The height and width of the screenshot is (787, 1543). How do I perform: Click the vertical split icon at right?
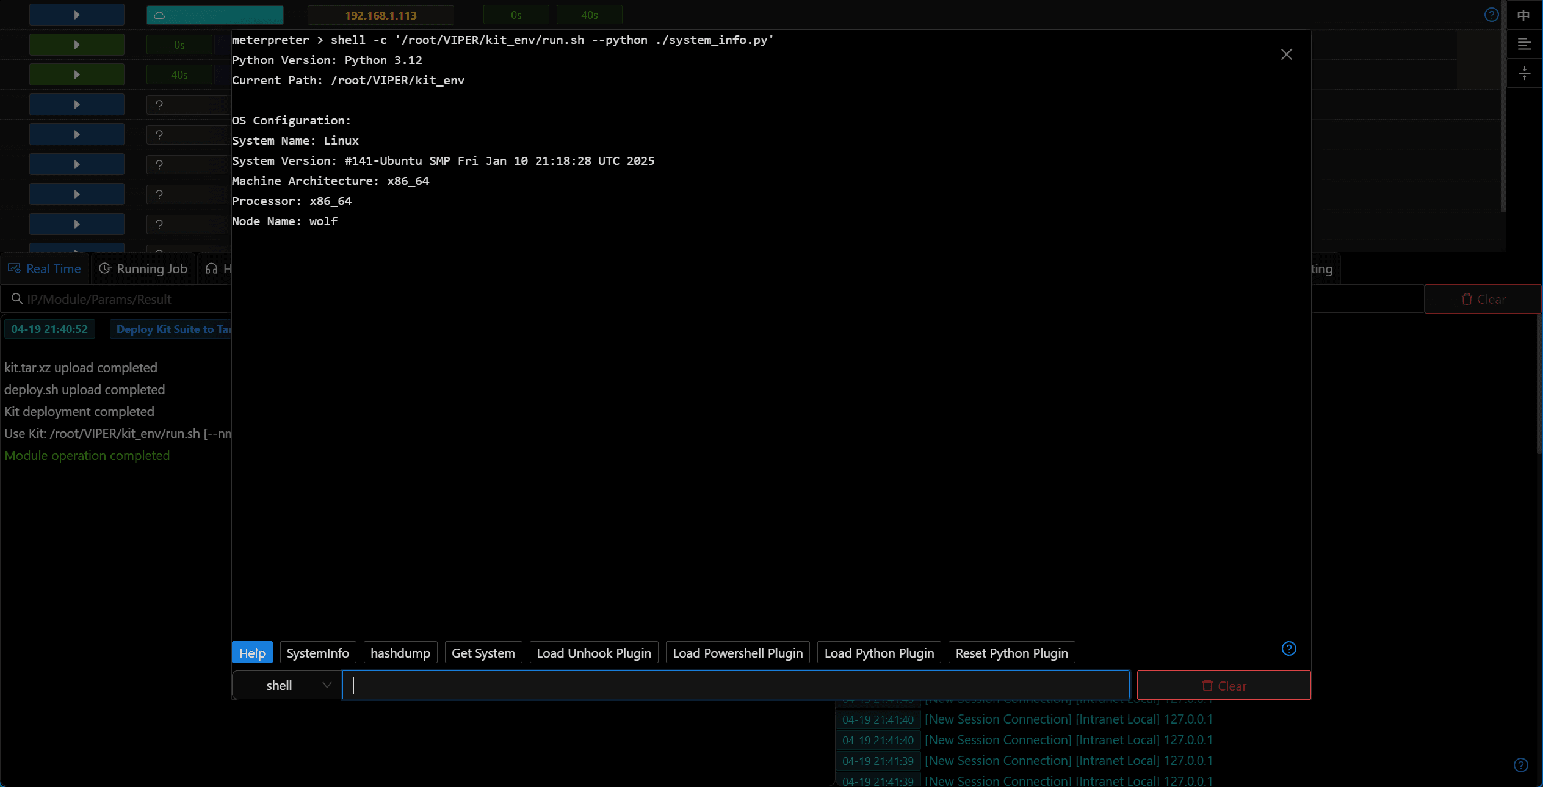[1524, 74]
